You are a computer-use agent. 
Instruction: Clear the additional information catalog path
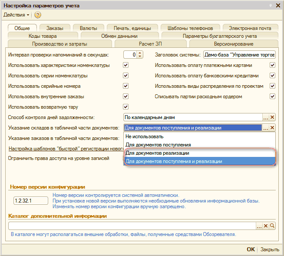[266, 226]
